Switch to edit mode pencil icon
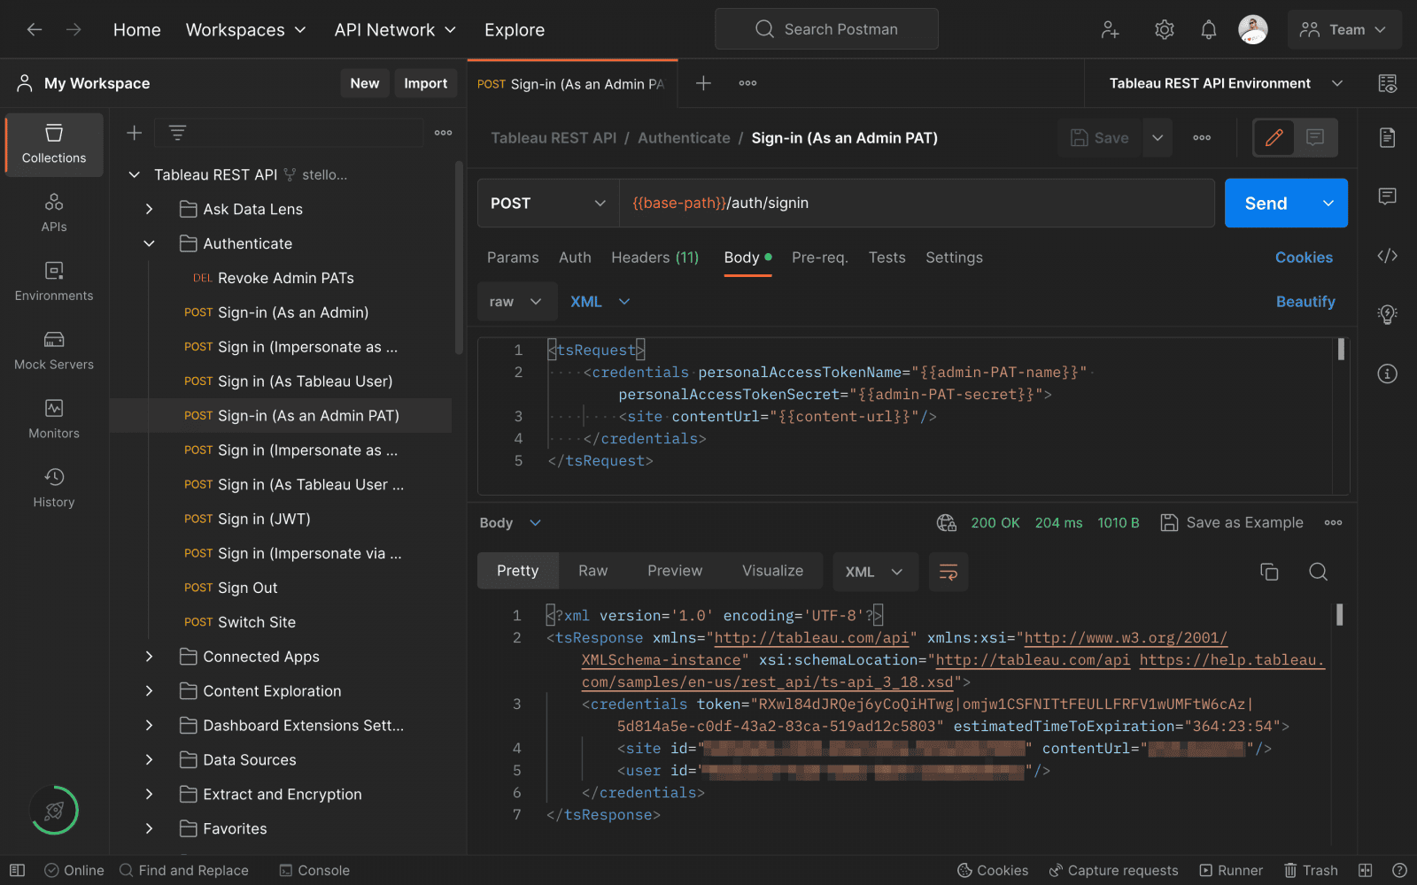Viewport: 1417px width, 885px height. point(1274,138)
